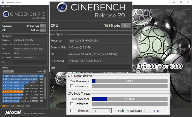Click the MAXON logo at bottom
This screenshot has height=117, width=192.
tap(13, 112)
